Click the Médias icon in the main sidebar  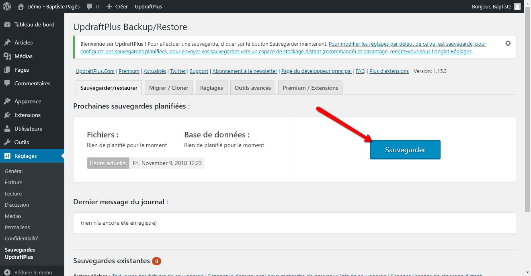pos(7,56)
